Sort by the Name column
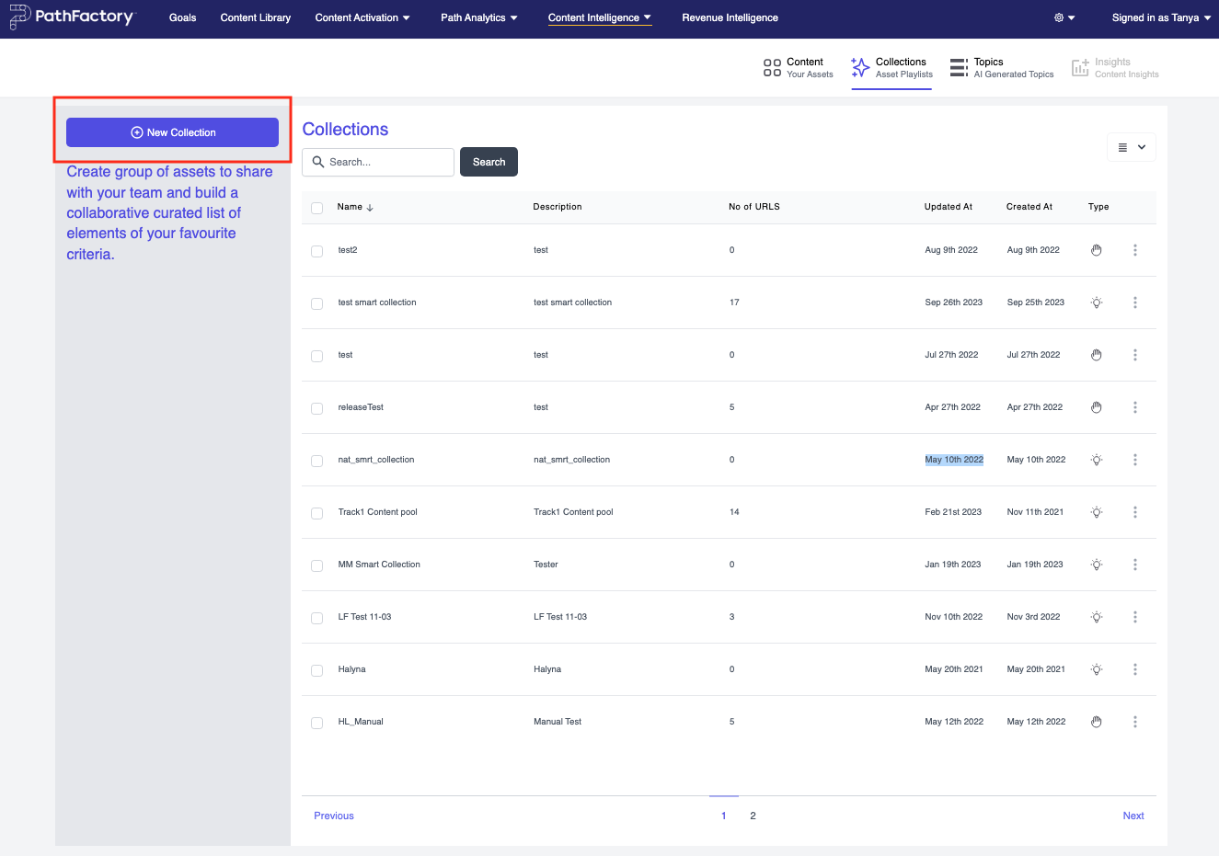Image resolution: width=1219 pixels, height=856 pixels. click(355, 207)
